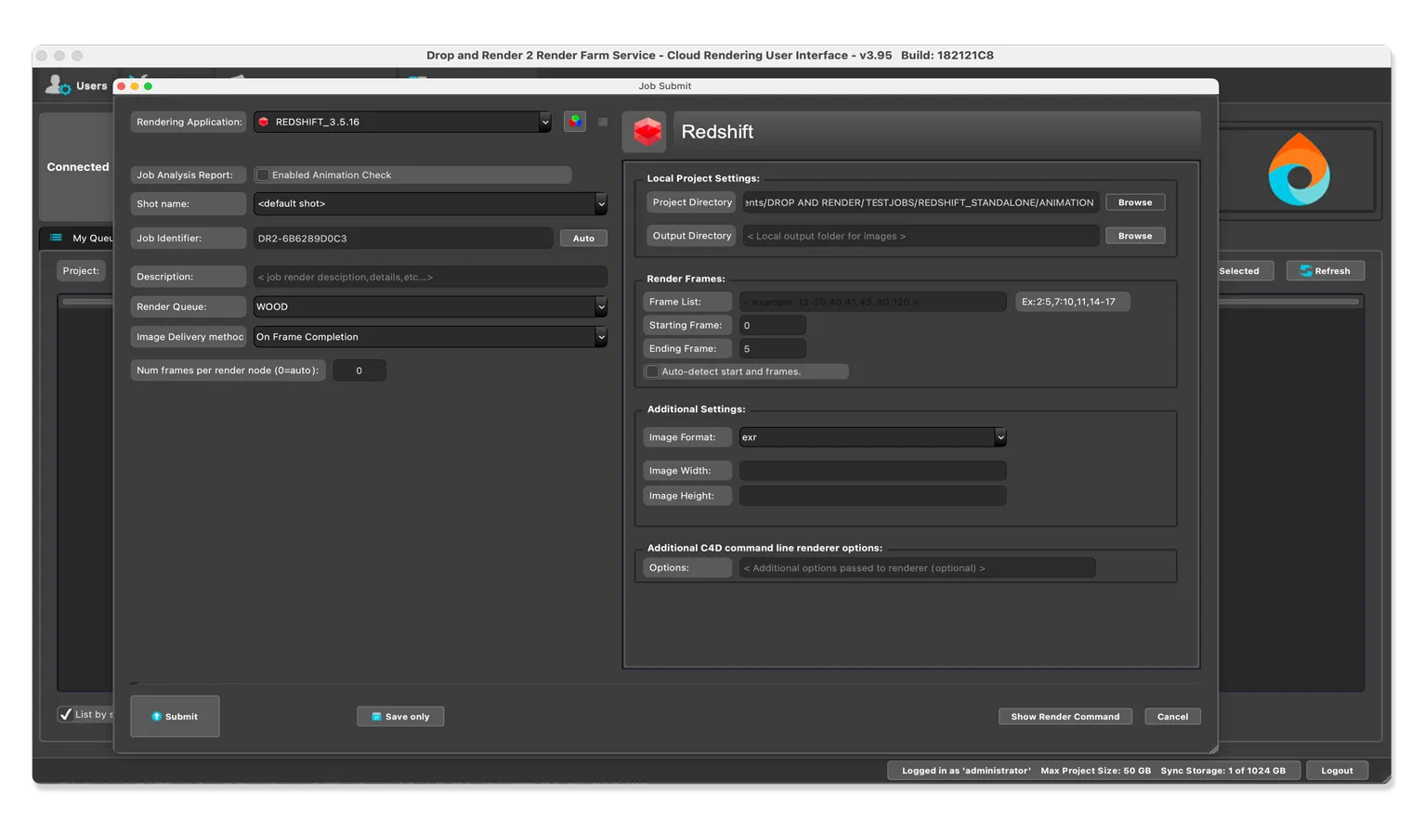Click the Logout button
The height and width of the screenshot is (831, 1424).
click(1337, 770)
